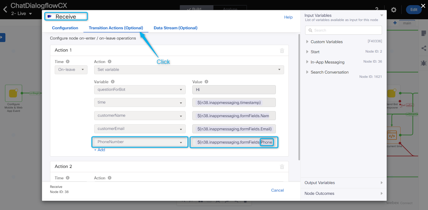Select the code node on the canvas
This screenshot has height=210, width=428.
[392, 136]
